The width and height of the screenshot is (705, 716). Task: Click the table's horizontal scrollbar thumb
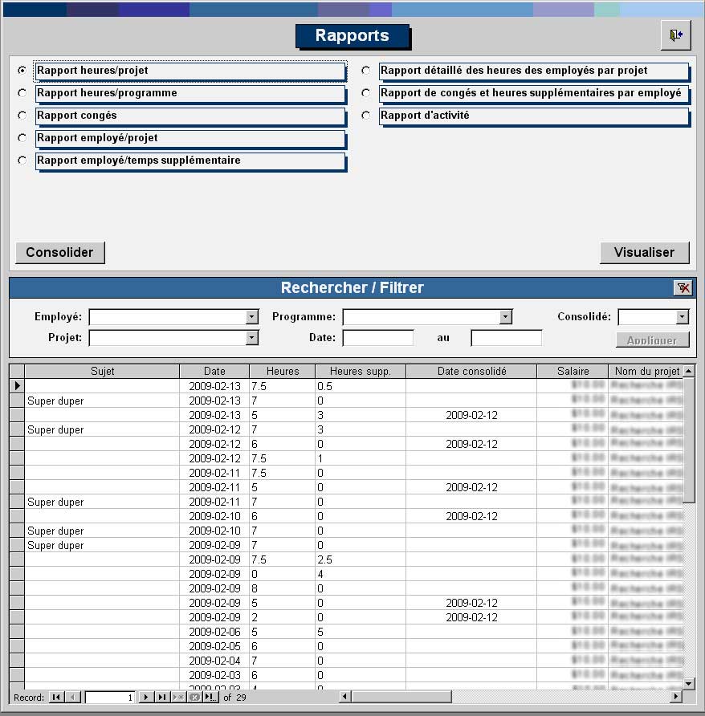tap(401, 697)
